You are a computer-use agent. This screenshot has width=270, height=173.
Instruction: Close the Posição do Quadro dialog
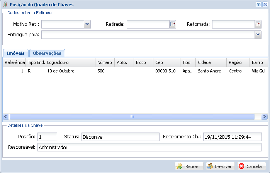(265, 5)
